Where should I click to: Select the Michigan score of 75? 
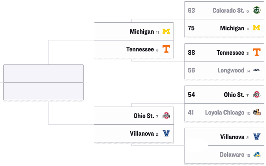tap(191, 28)
